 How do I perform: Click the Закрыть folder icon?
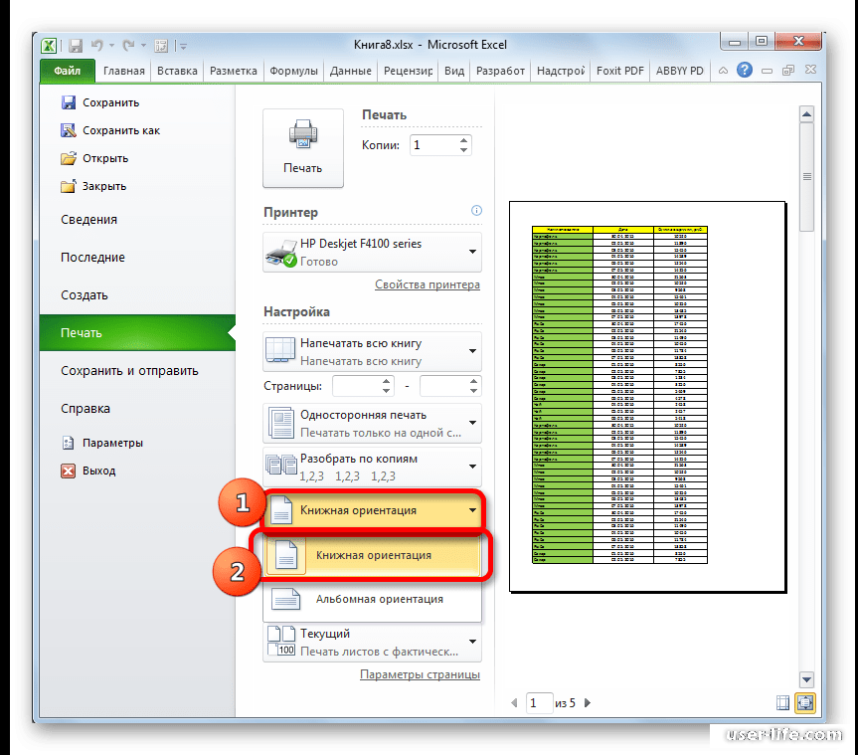pos(69,186)
